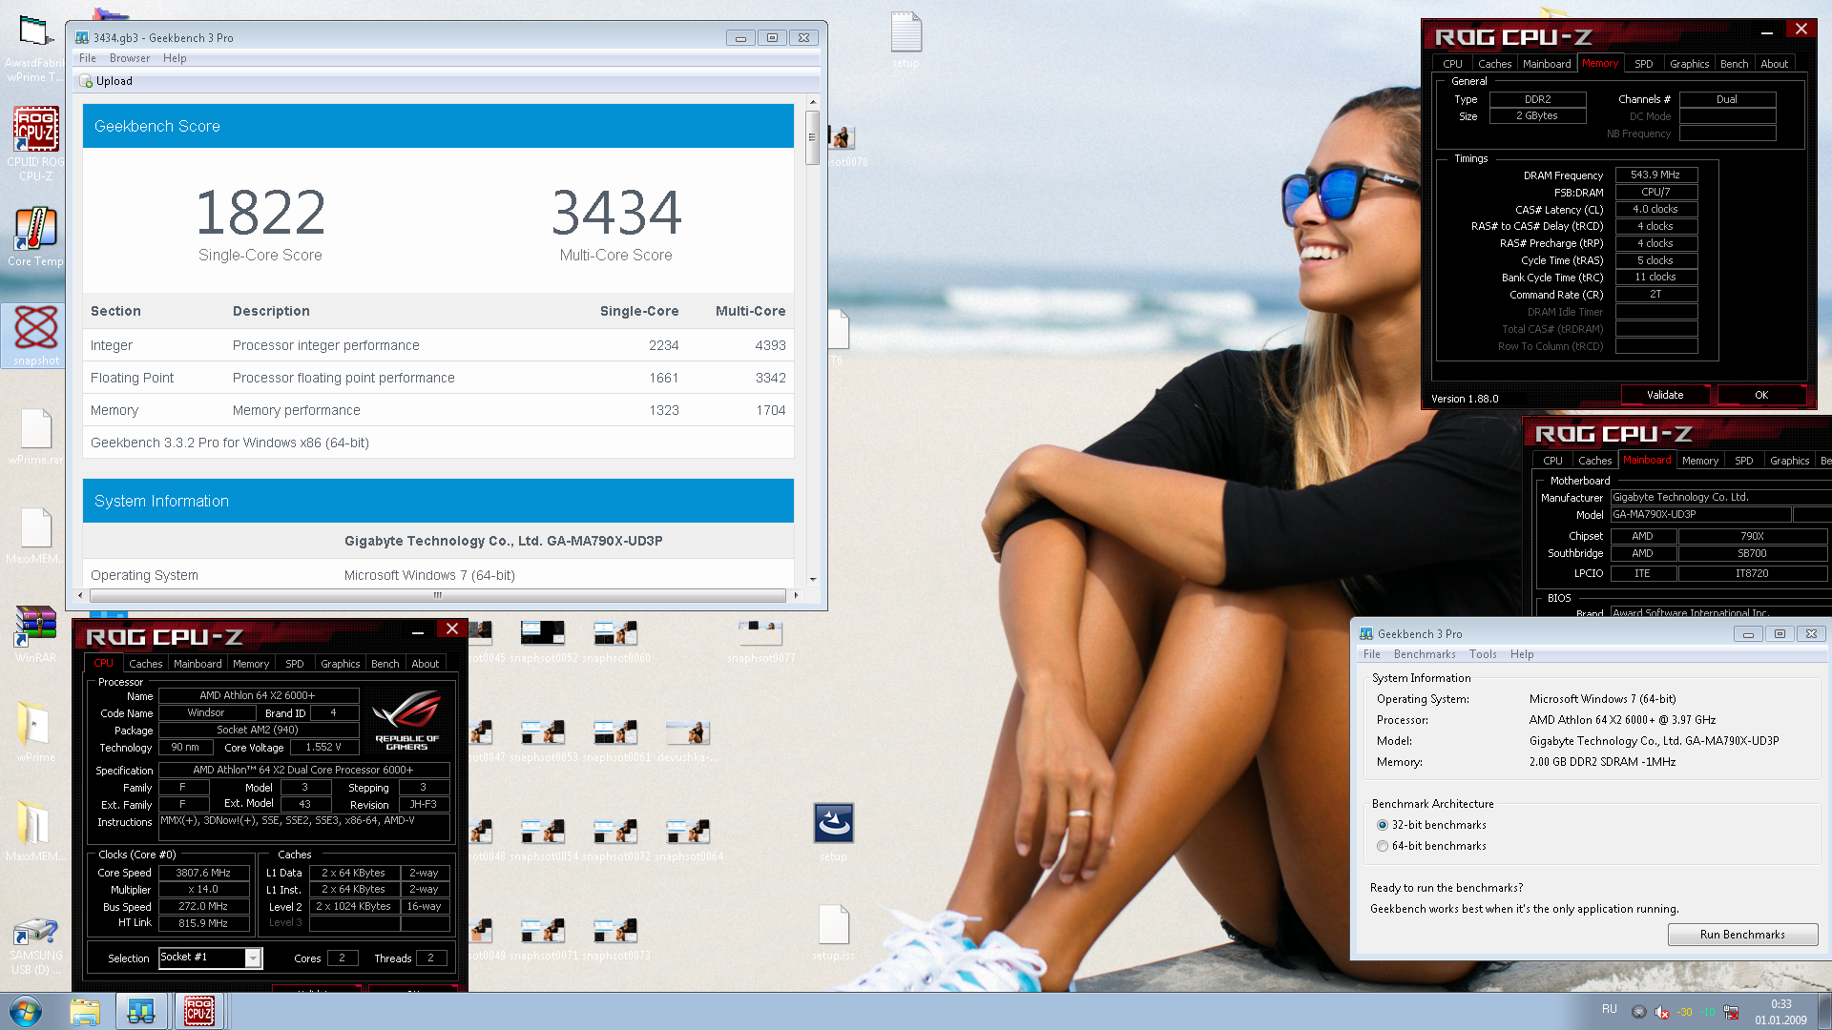Viewport: 1832px width, 1030px height.
Task: Open snaphsot0073 image on the desktop
Action: point(616,938)
